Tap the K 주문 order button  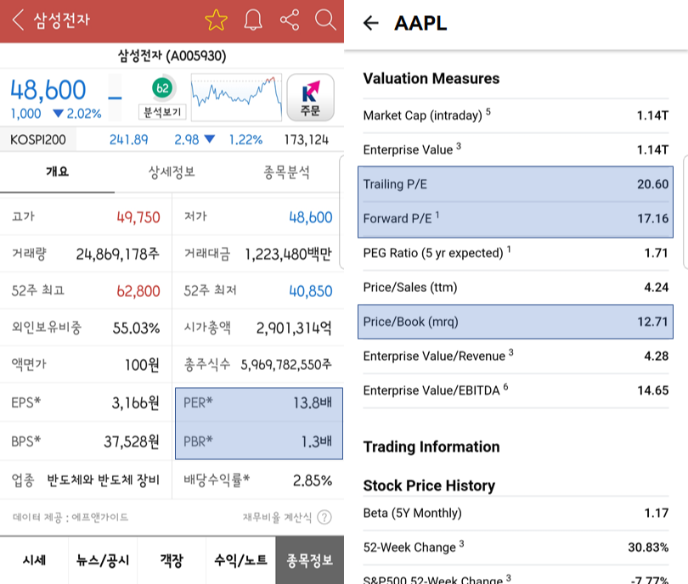pos(310,98)
